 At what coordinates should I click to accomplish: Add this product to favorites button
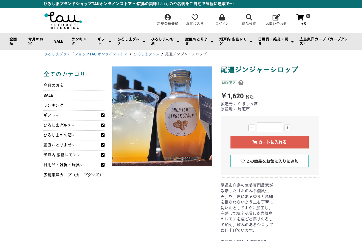[269, 161]
